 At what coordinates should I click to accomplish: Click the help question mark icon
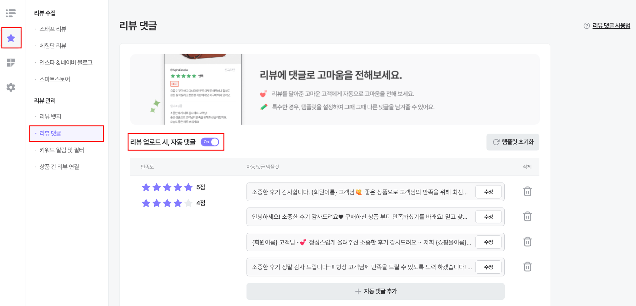coord(587,26)
